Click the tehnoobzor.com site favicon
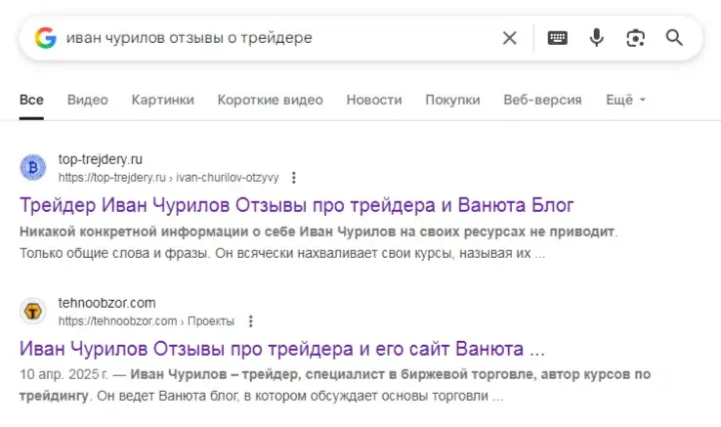 pos(33,311)
